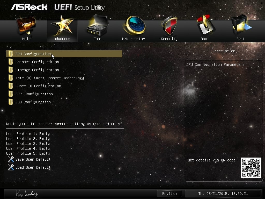Image resolution: width=265 pixels, height=199 pixels.
Task: Open Super IO Configuration submenu
Action: click(38, 86)
